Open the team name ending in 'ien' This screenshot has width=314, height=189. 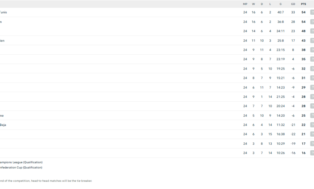click(x=2, y=41)
